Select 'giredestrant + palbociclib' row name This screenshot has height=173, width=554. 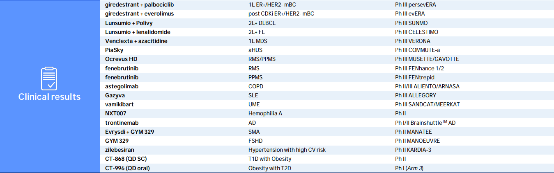[140, 5]
